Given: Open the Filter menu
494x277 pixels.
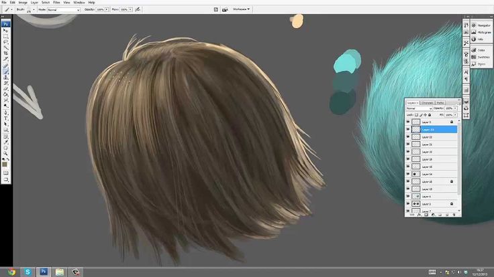Looking at the screenshot, I should tap(56, 2).
